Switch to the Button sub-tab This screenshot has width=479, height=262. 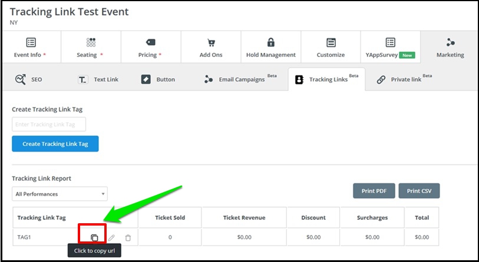(x=158, y=79)
